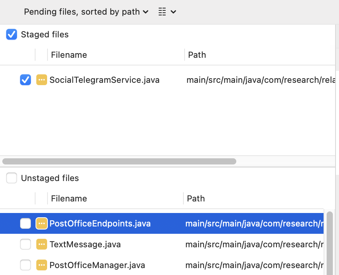The width and height of the screenshot is (339, 275).
Task: Click the horizontal scrollbar of staged files
Action: [119, 161]
